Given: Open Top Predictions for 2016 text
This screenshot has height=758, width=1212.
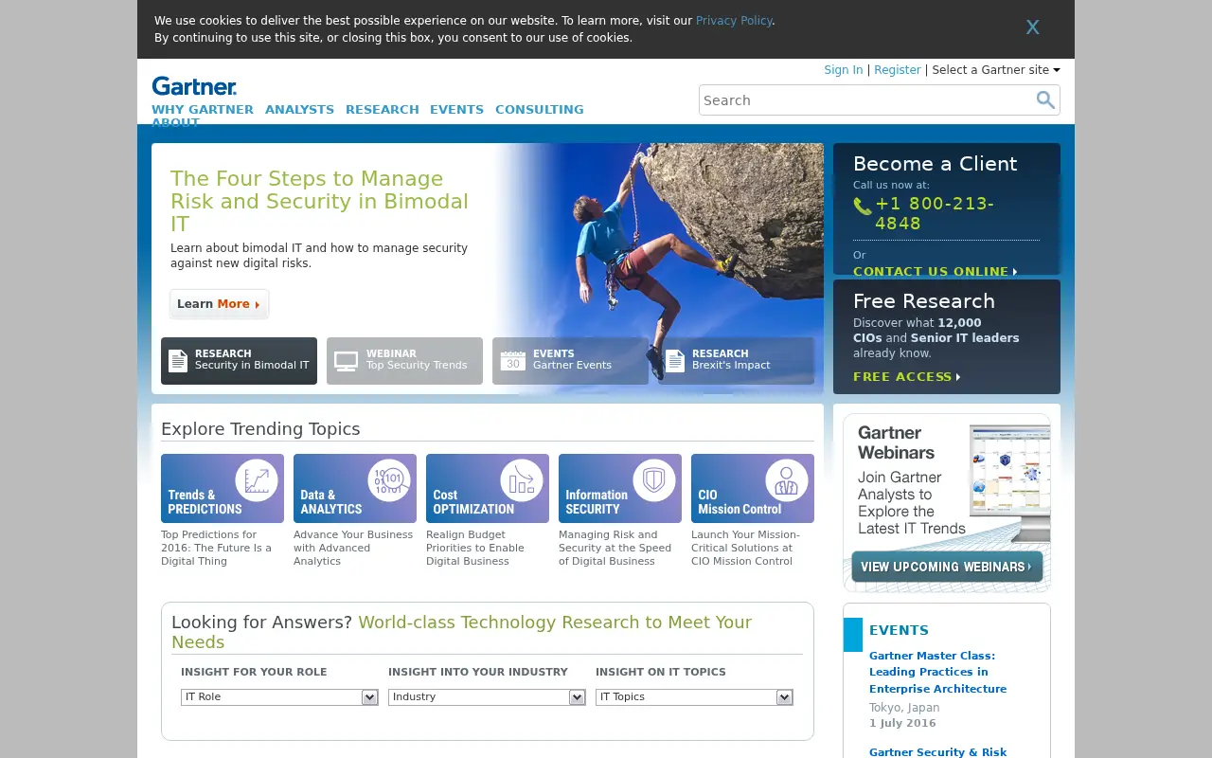Looking at the screenshot, I should pos(216,548).
